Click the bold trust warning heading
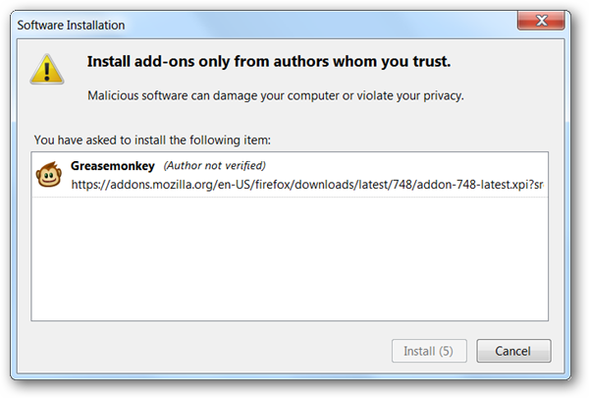Image resolution: width=589 pixels, height=398 pixels. pos(269,62)
